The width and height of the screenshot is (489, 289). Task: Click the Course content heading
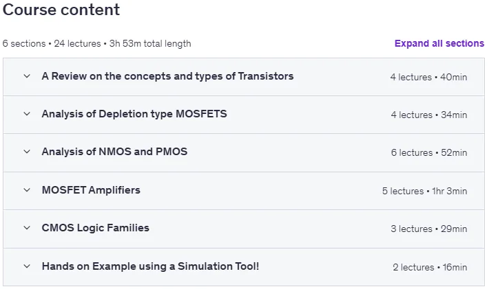(x=61, y=10)
